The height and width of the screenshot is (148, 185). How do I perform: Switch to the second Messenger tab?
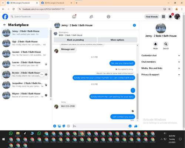57,3
